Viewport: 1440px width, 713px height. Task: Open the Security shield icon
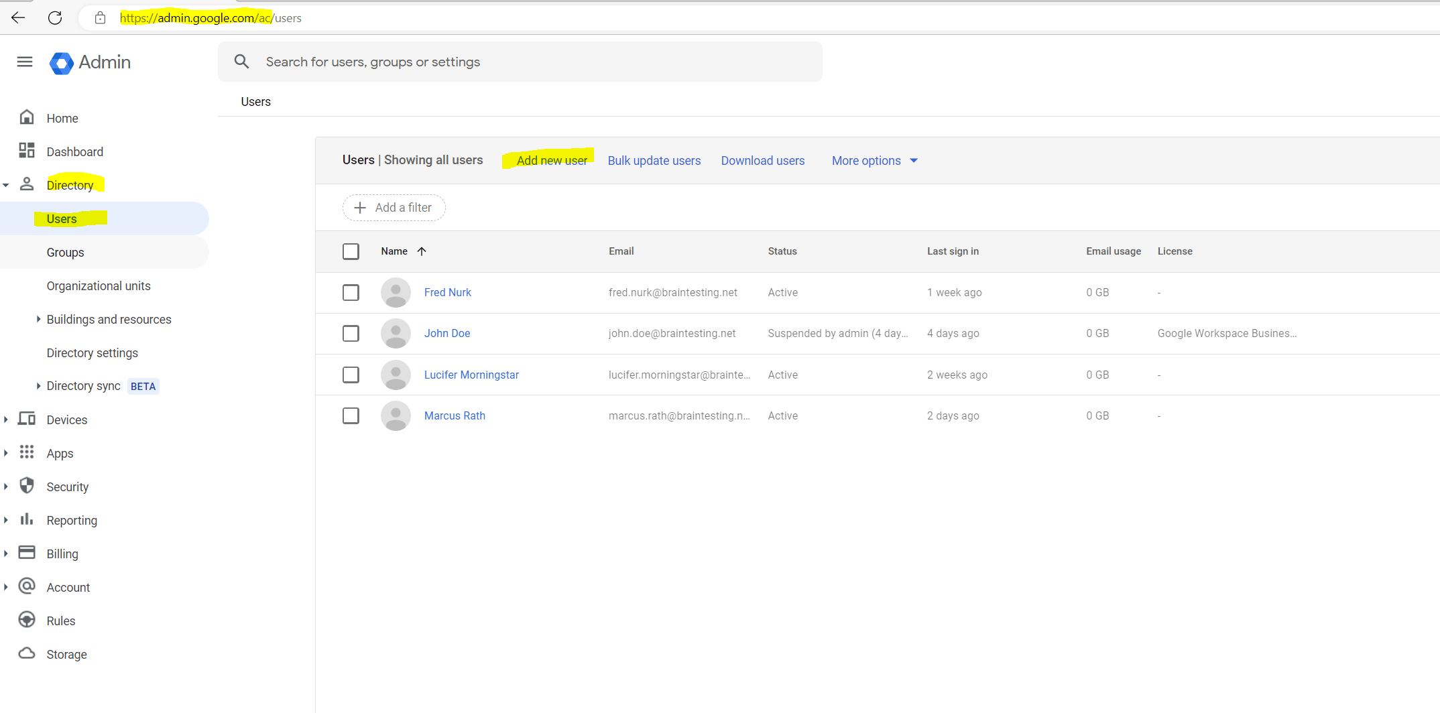click(x=27, y=486)
